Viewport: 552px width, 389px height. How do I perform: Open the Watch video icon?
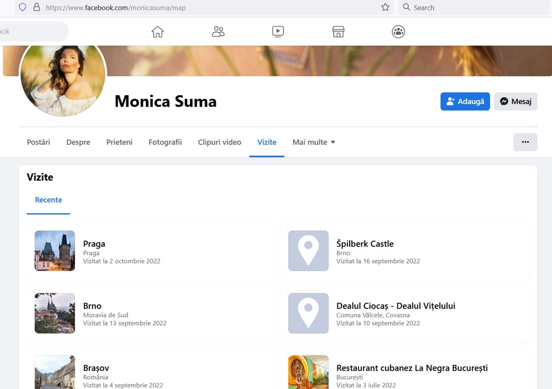(278, 32)
